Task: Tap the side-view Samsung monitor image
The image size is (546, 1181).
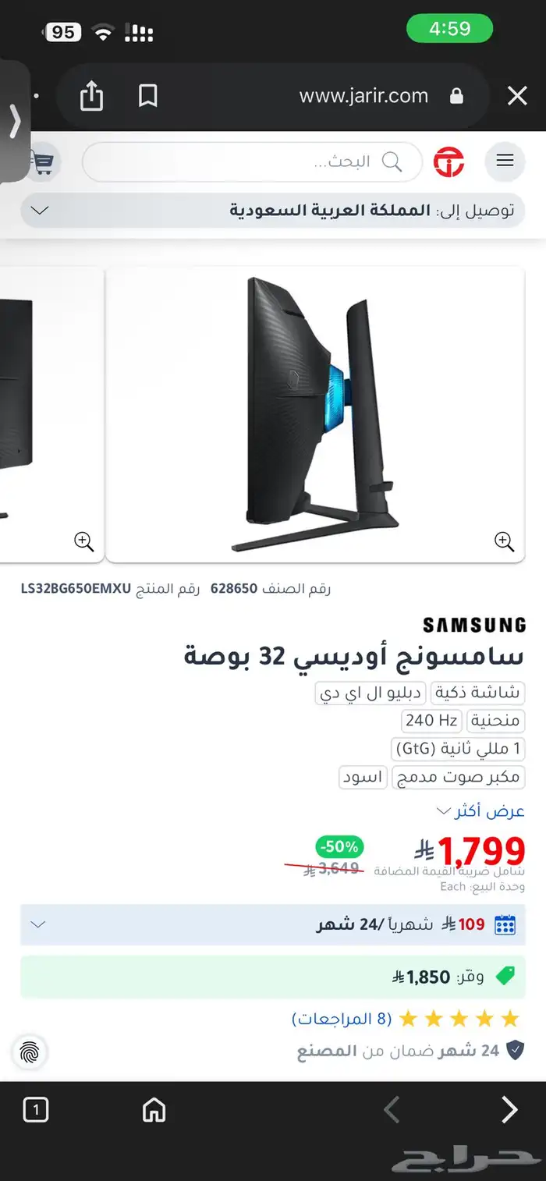Action: point(315,413)
